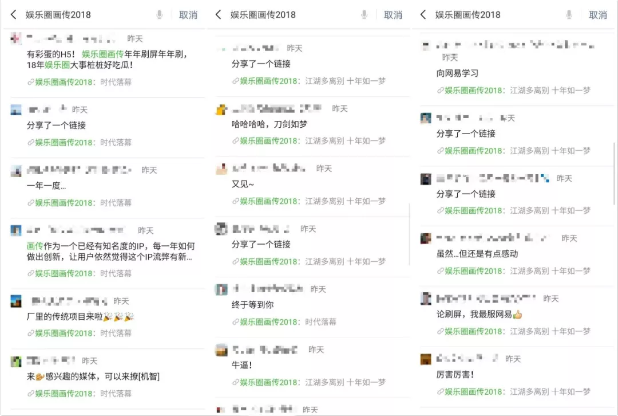Tap the microphone icon in the middle search bar
The width and height of the screenshot is (618, 416).
coord(364,14)
